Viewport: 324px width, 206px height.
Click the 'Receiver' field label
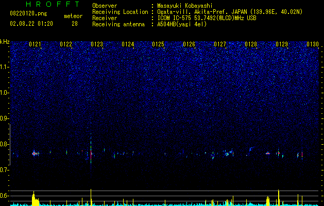tap(105, 18)
